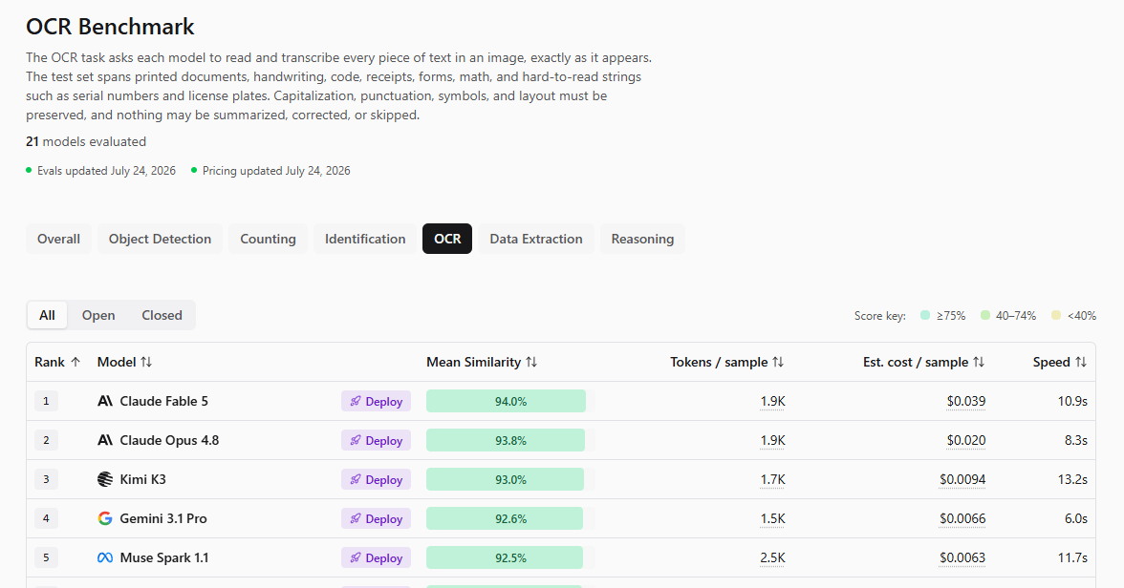The height and width of the screenshot is (588, 1124).
Task: Click Pricing updated July 24, 2026
Action: (x=276, y=171)
